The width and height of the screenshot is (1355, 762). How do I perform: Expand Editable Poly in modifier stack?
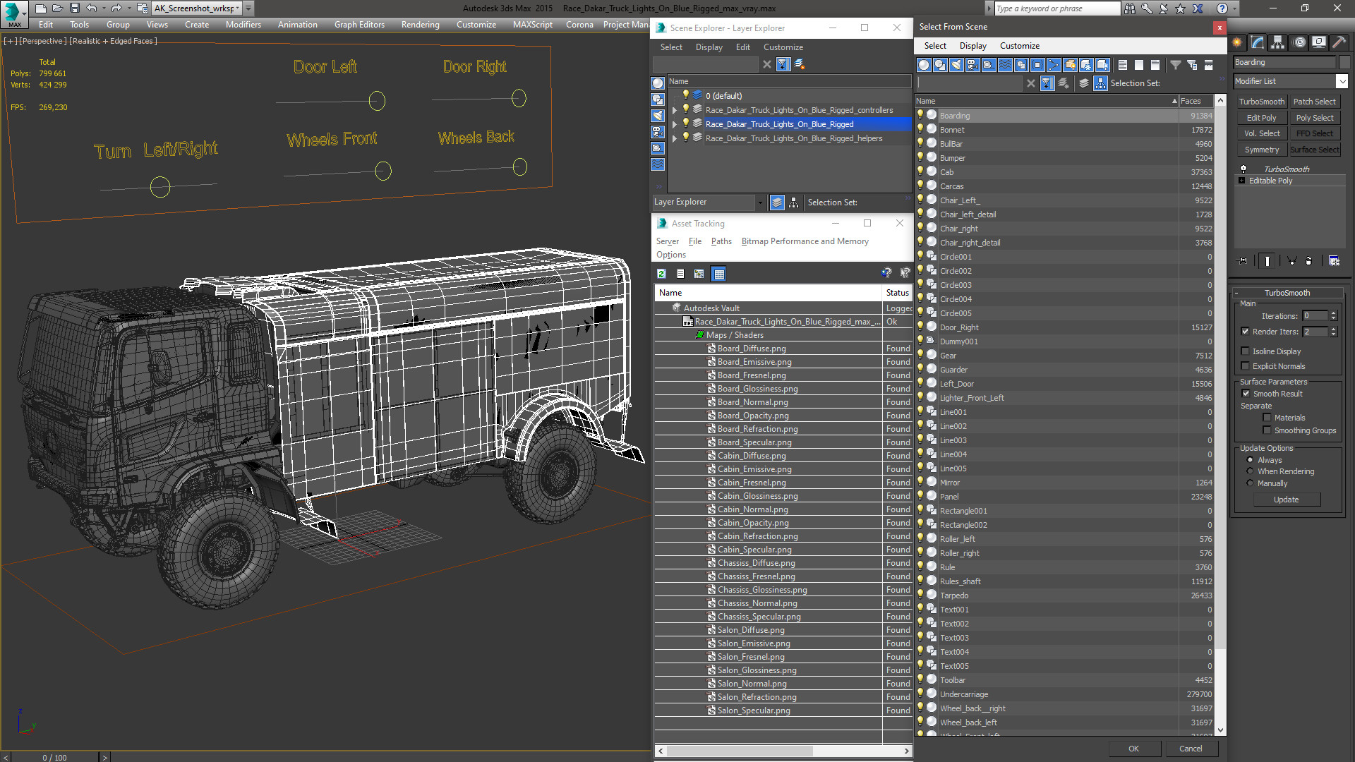click(x=1242, y=181)
